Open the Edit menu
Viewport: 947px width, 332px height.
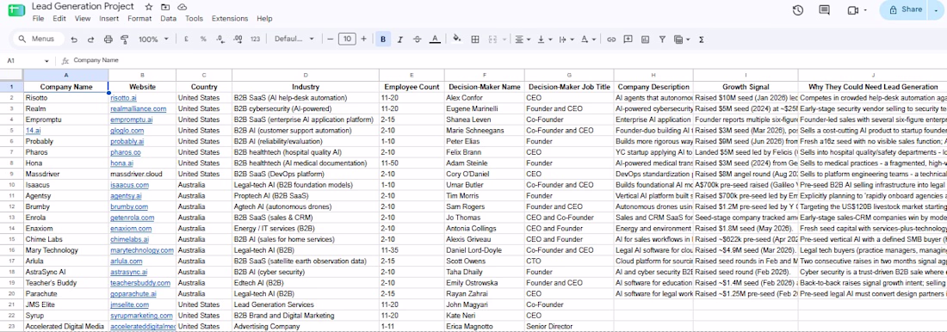pyautogui.click(x=59, y=19)
